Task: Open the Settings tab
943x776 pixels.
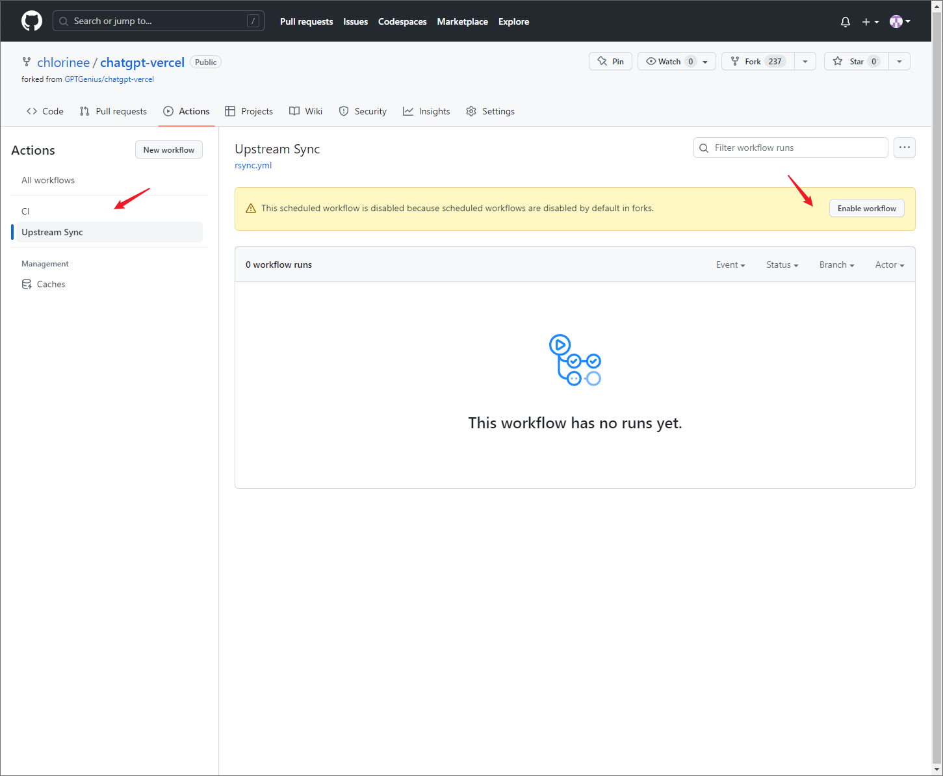Action: pos(490,111)
